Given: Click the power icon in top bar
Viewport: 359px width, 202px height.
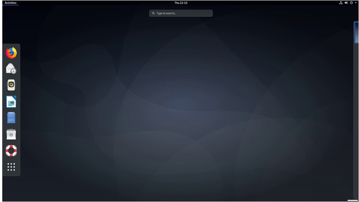Looking at the screenshot, I should [x=351, y=3].
